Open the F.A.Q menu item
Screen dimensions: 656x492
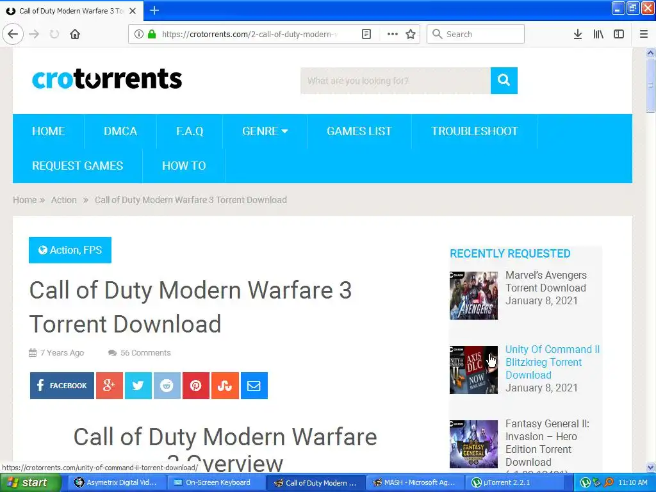[x=190, y=131]
